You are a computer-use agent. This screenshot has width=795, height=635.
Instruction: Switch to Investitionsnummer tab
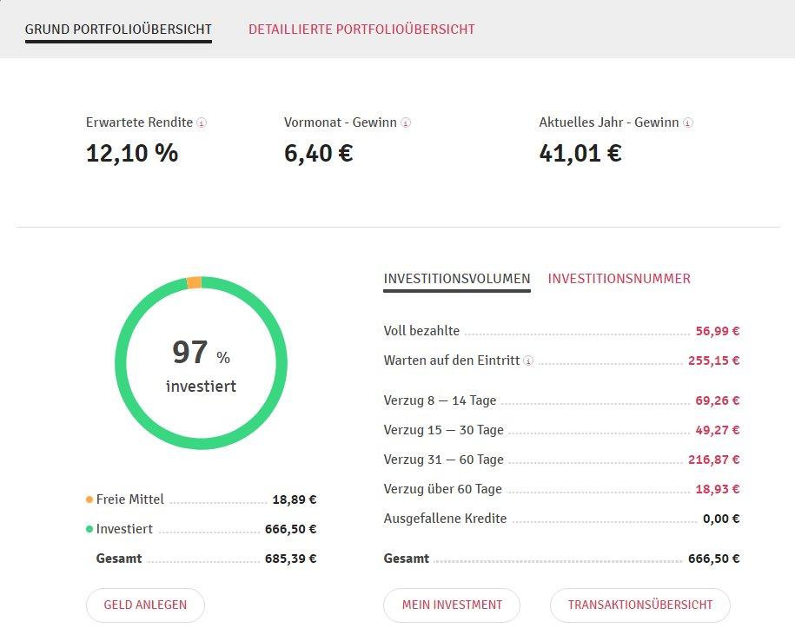(619, 279)
